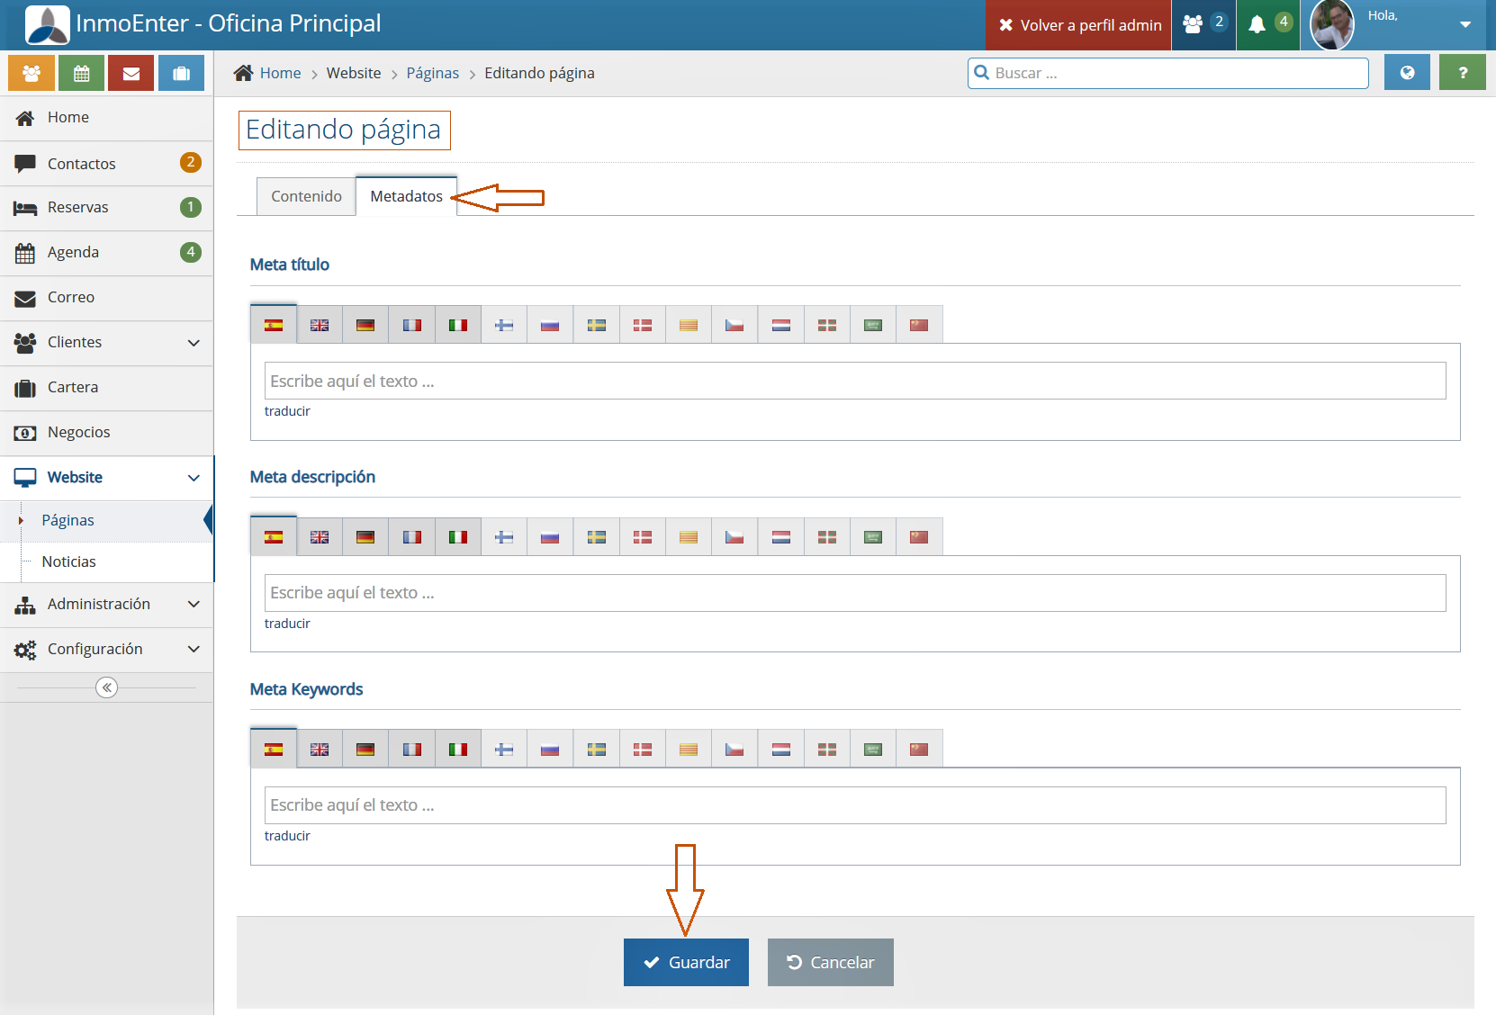The width and height of the screenshot is (1496, 1015).
Task: Click the Cancelar button
Action: 830,962
